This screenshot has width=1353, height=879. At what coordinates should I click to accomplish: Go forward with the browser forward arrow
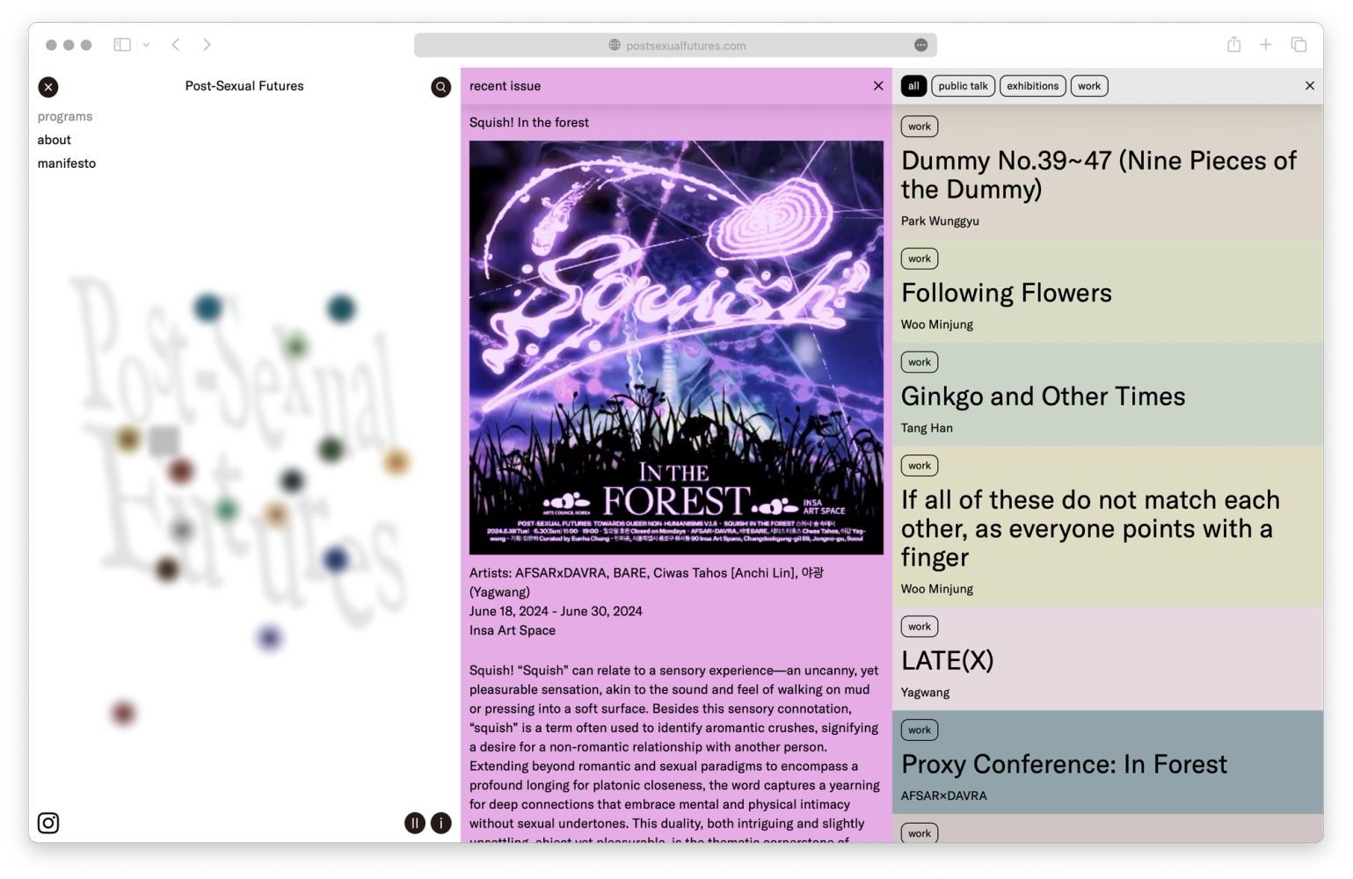click(207, 45)
